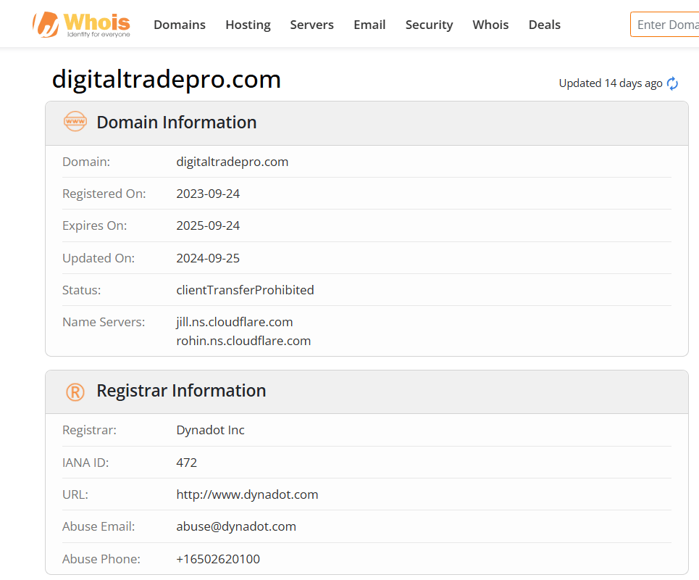The image size is (699, 580).
Task: Click the URL: label
Action: point(75,494)
